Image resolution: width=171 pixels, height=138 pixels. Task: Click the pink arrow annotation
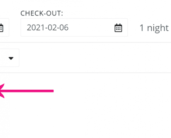pyautogui.click(x=27, y=91)
